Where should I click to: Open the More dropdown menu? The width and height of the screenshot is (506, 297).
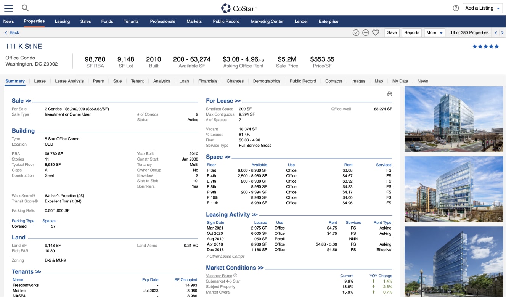[x=435, y=33]
